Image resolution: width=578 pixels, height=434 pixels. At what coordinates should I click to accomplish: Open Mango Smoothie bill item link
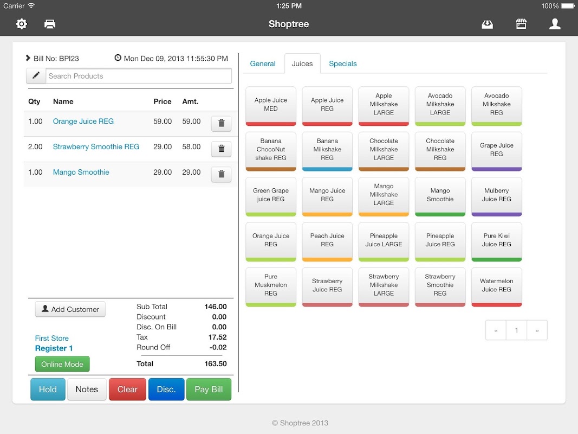[x=81, y=172]
